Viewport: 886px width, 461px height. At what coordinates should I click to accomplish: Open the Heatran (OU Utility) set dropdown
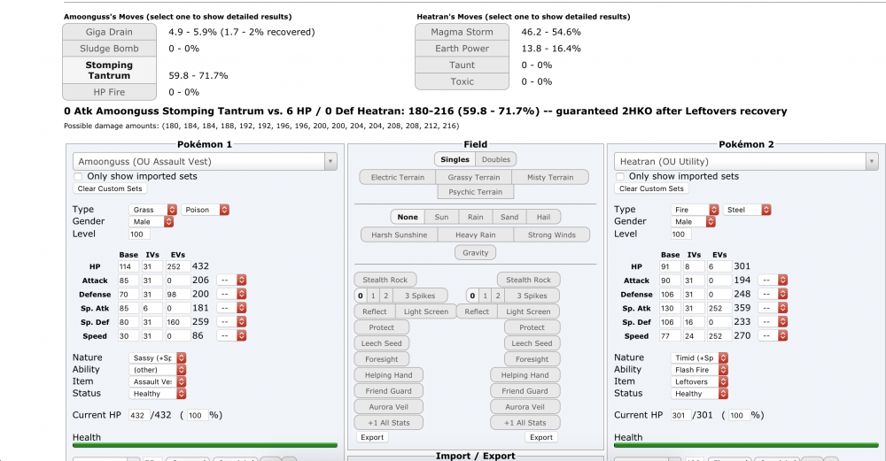[746, 161]
